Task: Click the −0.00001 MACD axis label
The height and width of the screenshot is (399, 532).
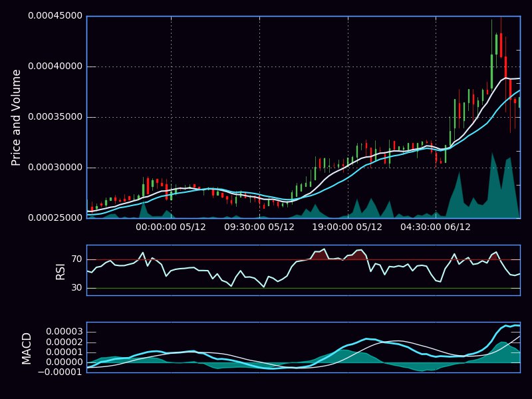Action: click(x=61, y=372)
